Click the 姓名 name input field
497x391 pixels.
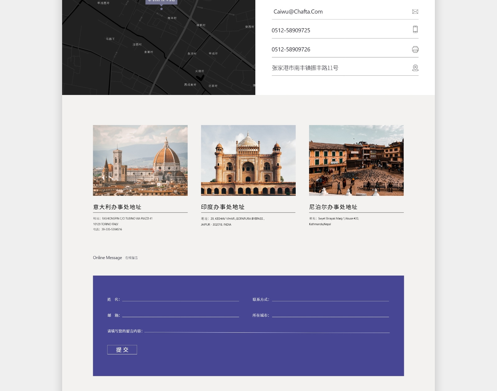pyautogui.click(x=180, y=299)
